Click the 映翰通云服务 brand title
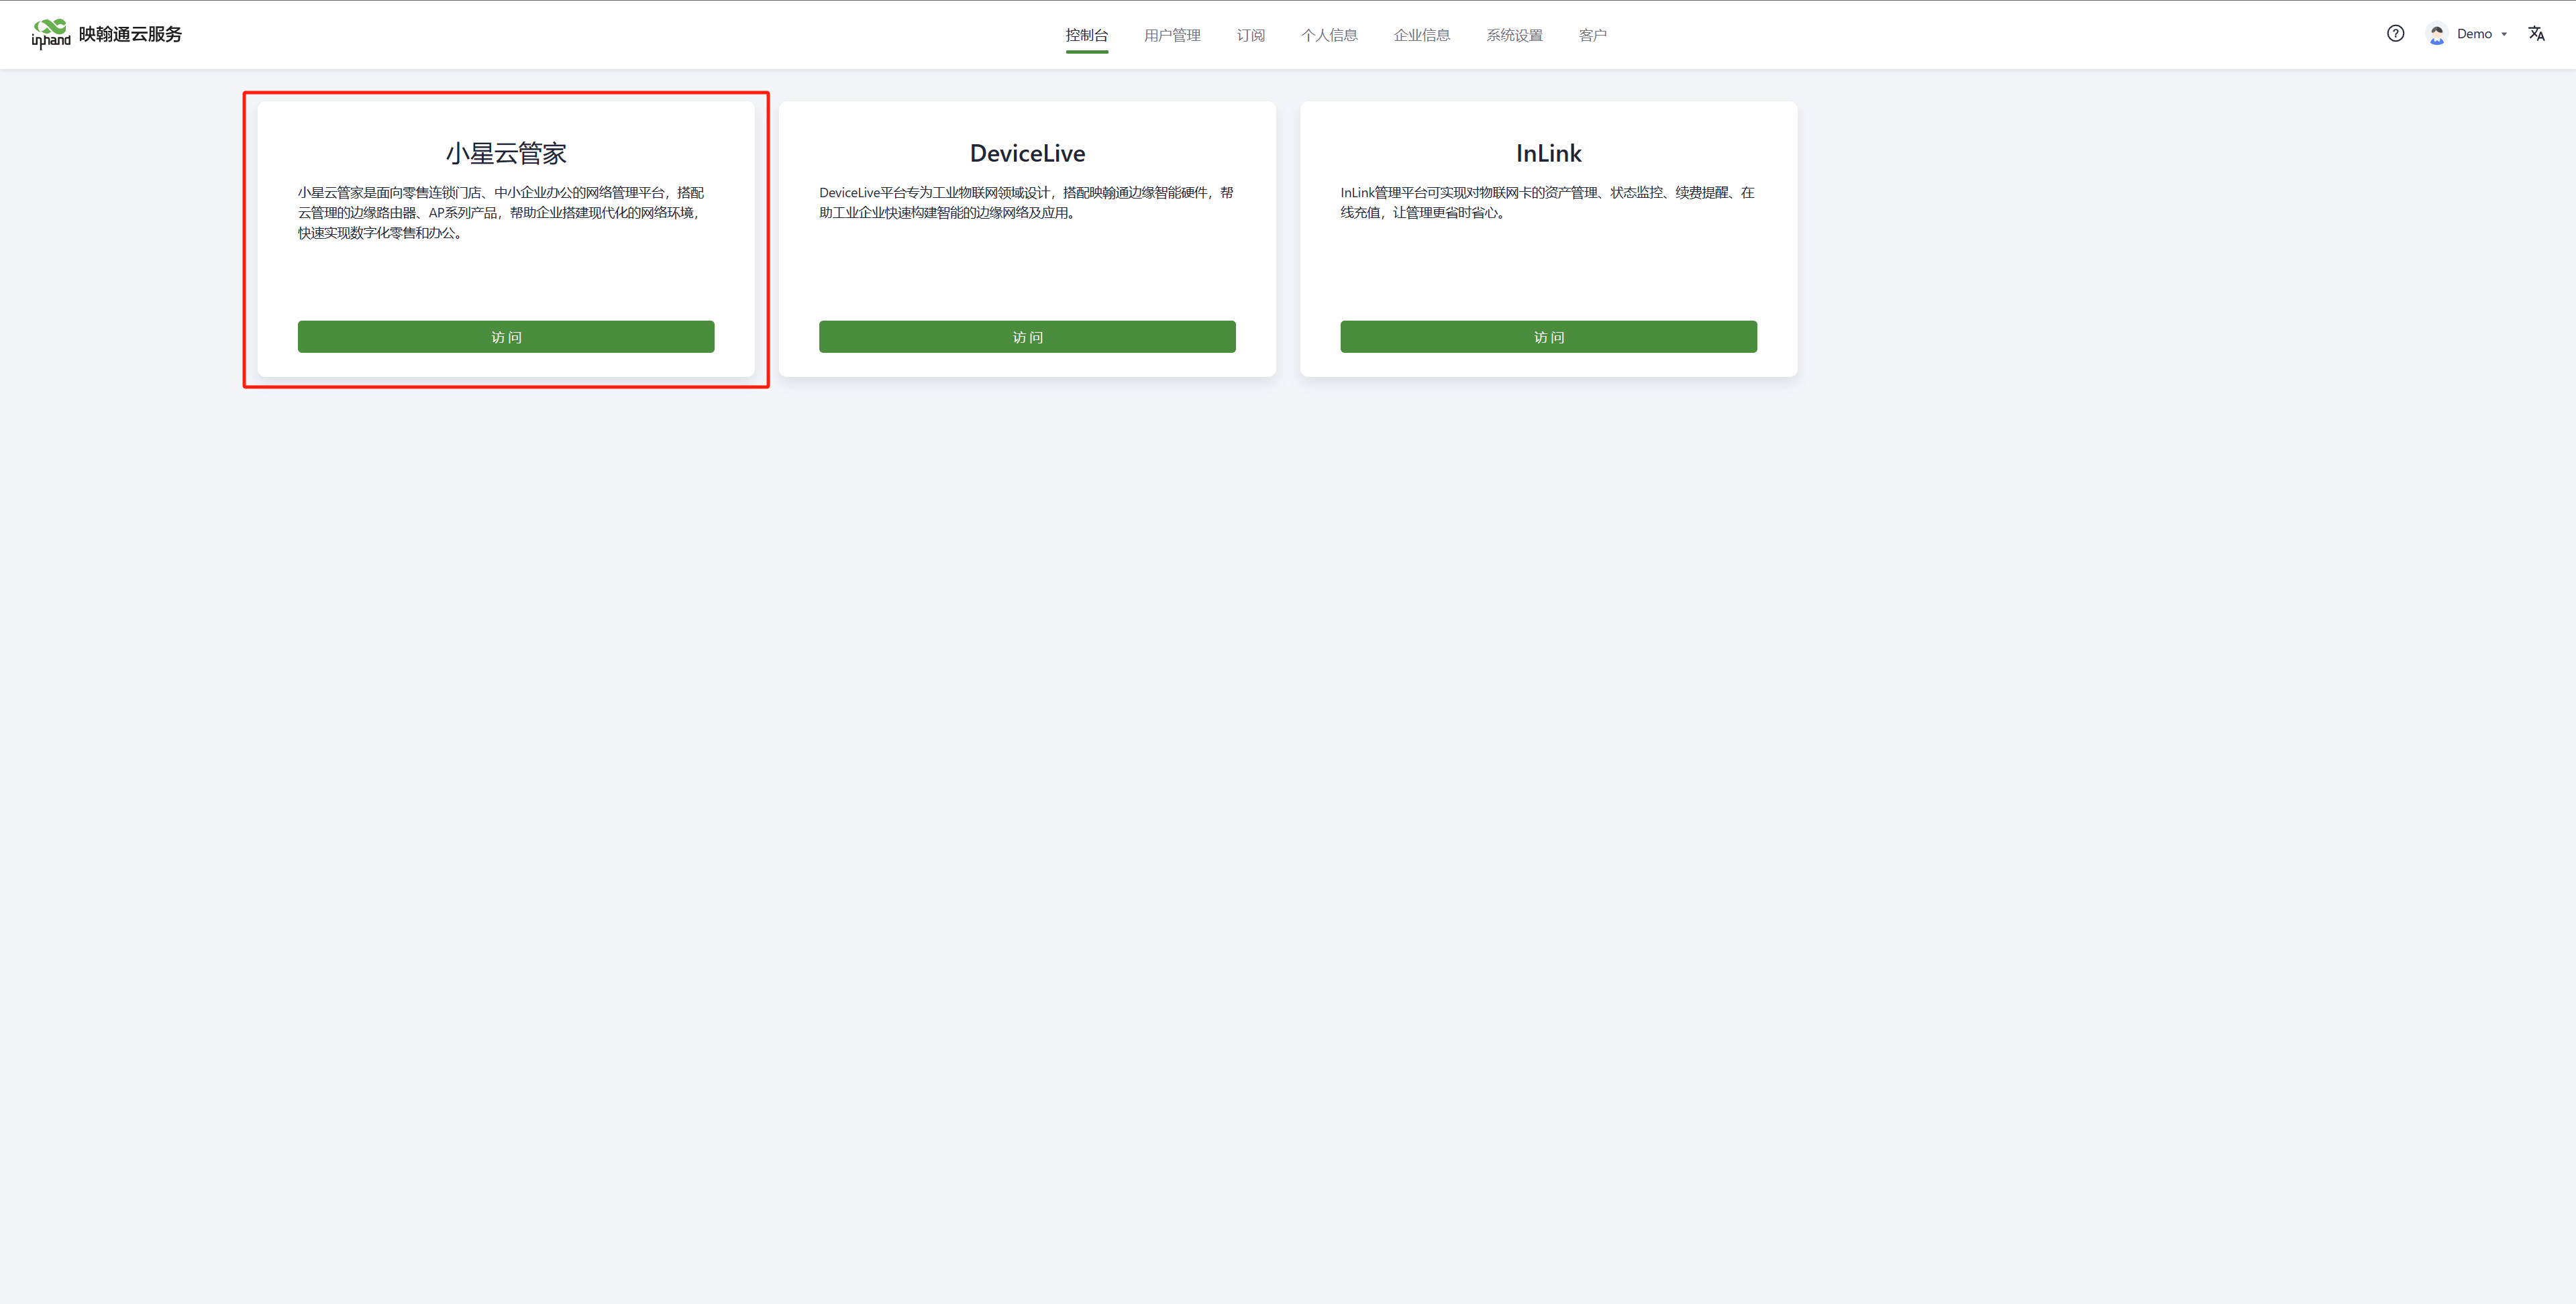Screen dimensions: 2576x1304 click(131, 34)
